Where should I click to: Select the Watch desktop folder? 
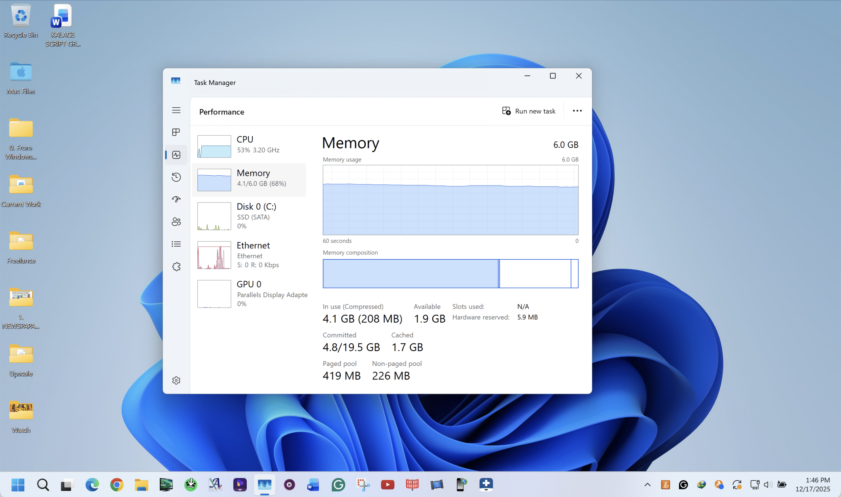[x=21, y=417]
